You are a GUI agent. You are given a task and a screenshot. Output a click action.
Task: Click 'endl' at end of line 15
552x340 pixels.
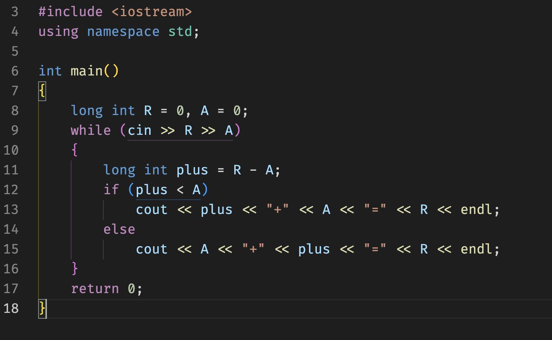[x=476, y=249]
